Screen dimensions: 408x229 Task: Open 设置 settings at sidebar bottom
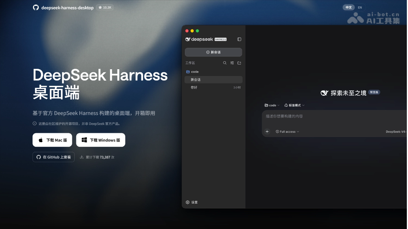pyautogui.click(x=192, y=202)
